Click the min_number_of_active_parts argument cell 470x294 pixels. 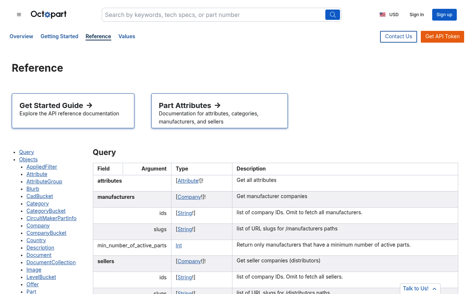point(132,248)
